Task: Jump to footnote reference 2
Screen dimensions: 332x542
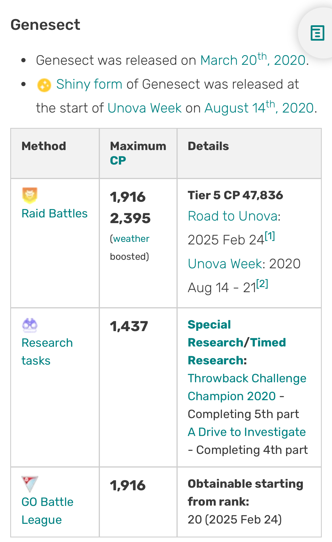Action: tap(262, 284)
